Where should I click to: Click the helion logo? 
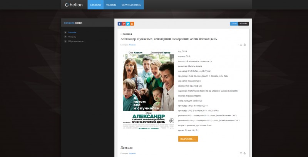[74, 5]
